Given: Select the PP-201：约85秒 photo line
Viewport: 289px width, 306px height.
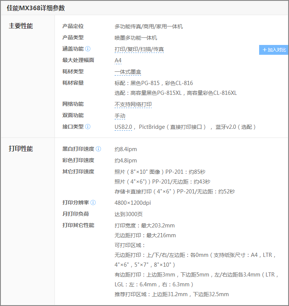Looking at the screenshot, I should point(160,172).
